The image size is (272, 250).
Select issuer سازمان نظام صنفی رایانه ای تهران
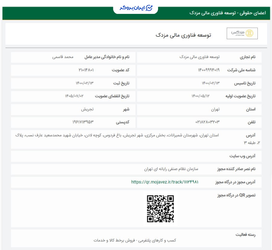click(171, 169)
